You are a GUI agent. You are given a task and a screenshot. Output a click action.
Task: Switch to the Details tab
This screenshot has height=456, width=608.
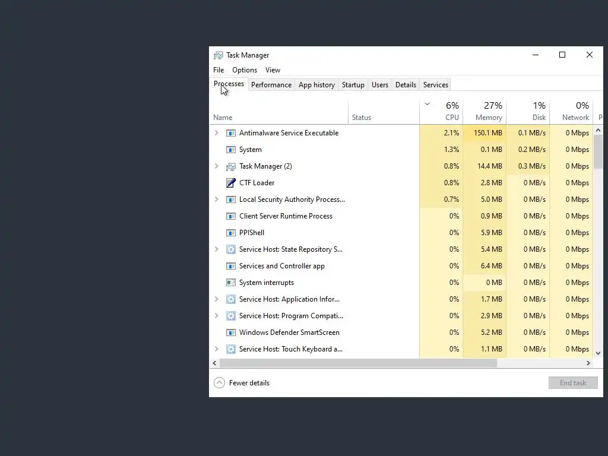[406, 85]
